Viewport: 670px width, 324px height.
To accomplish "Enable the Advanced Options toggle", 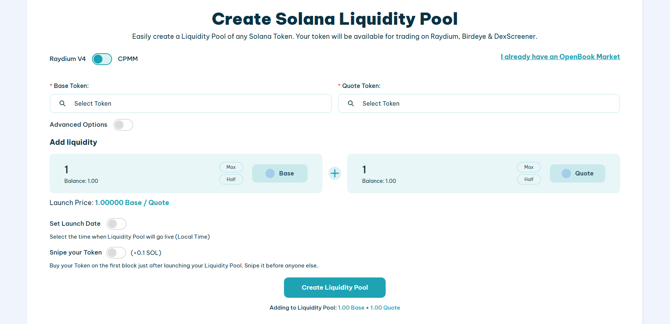I will pos(123,125).
